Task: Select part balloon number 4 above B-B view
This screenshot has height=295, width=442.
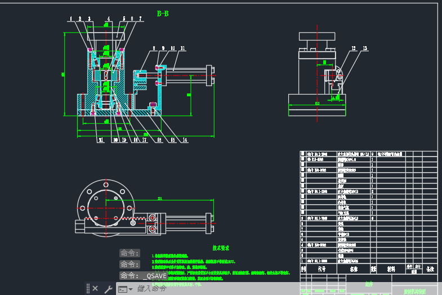Action: [109, 19]
